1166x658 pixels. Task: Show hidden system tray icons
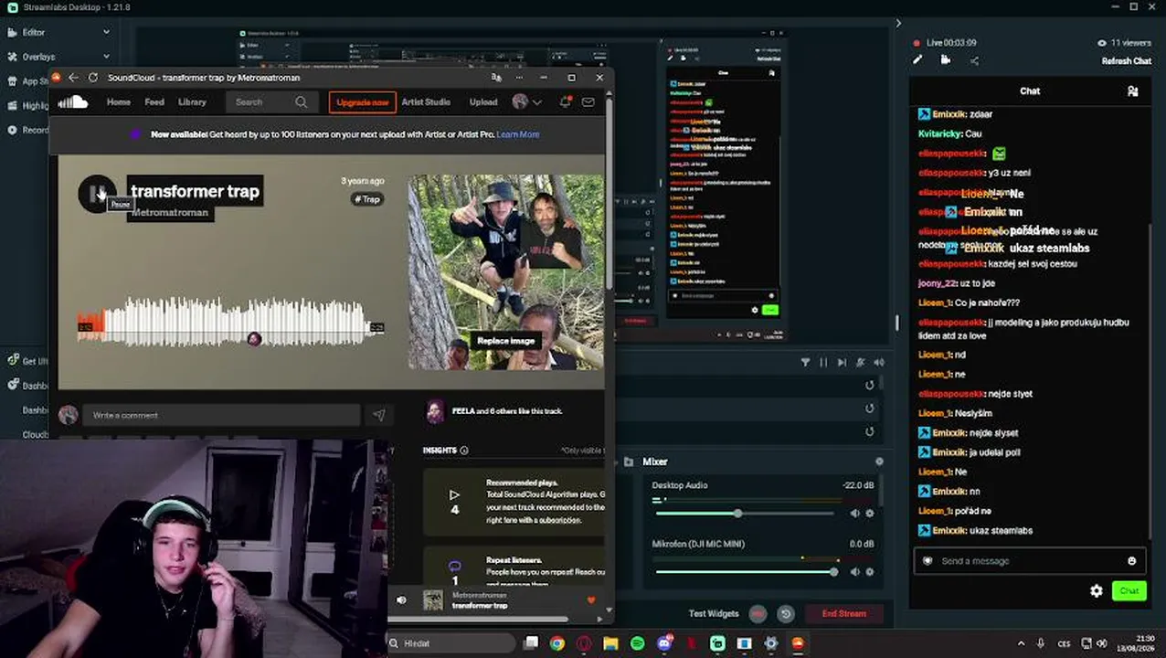[1021, 643]
